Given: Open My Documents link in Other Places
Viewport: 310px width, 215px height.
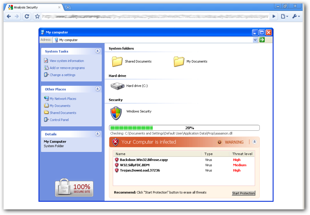Looking at the screenshot, I should click(x=60, y=106).
